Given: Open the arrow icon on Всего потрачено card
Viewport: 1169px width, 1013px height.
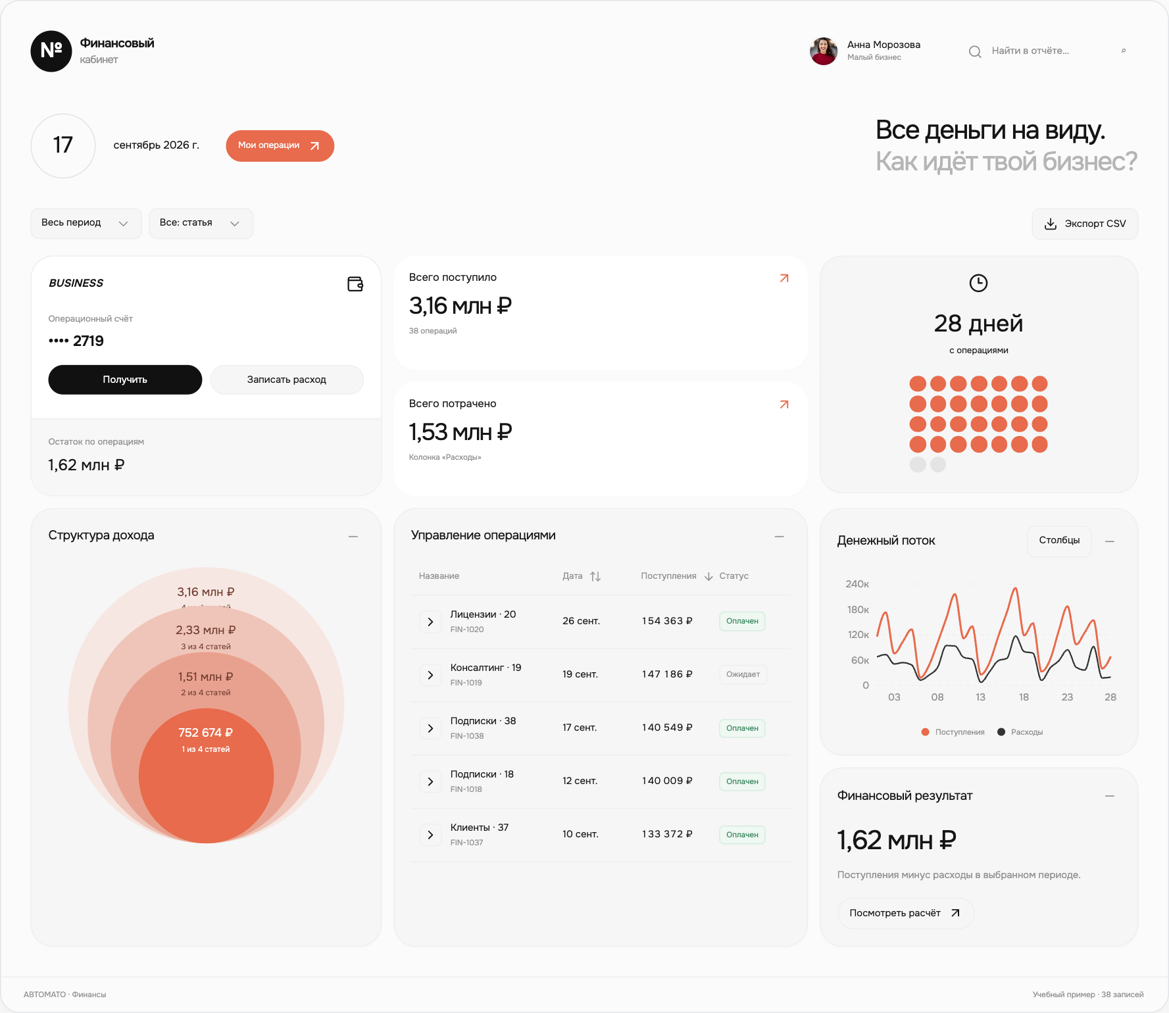Looking at the screenshot, I should 784,405.
